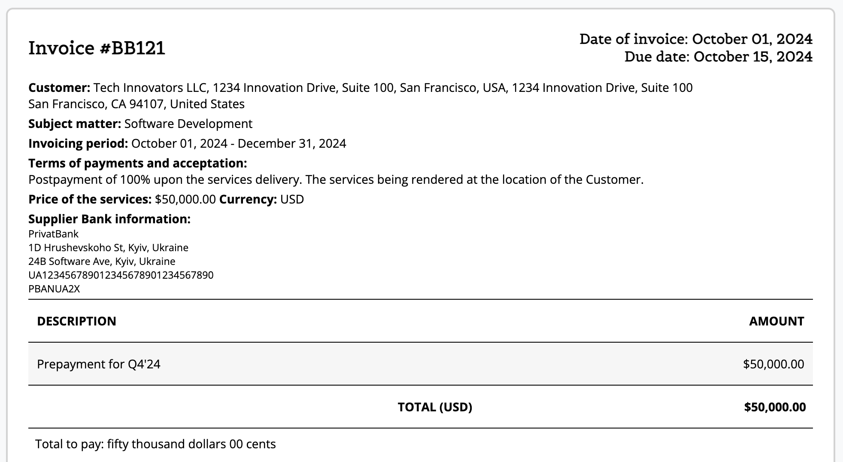Click the Date of invoice line
843x462 pixels.
point(696,39)
